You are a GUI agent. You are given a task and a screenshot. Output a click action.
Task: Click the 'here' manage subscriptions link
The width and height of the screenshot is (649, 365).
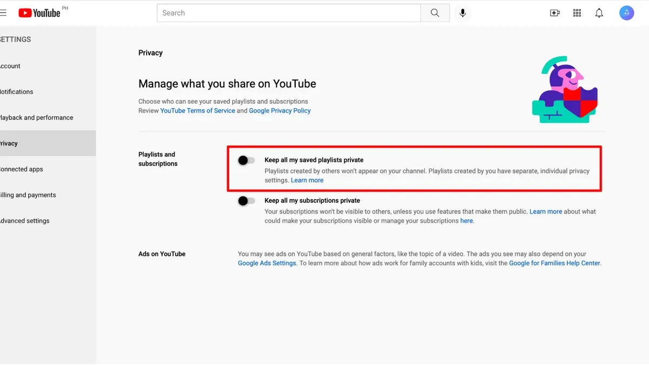[x=467, y=221]
